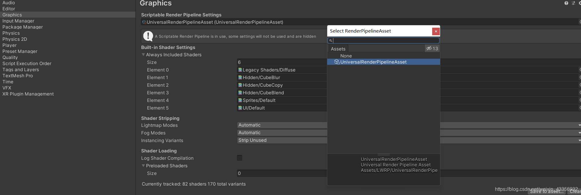Open Physics settings category

[x=68, y=33]
